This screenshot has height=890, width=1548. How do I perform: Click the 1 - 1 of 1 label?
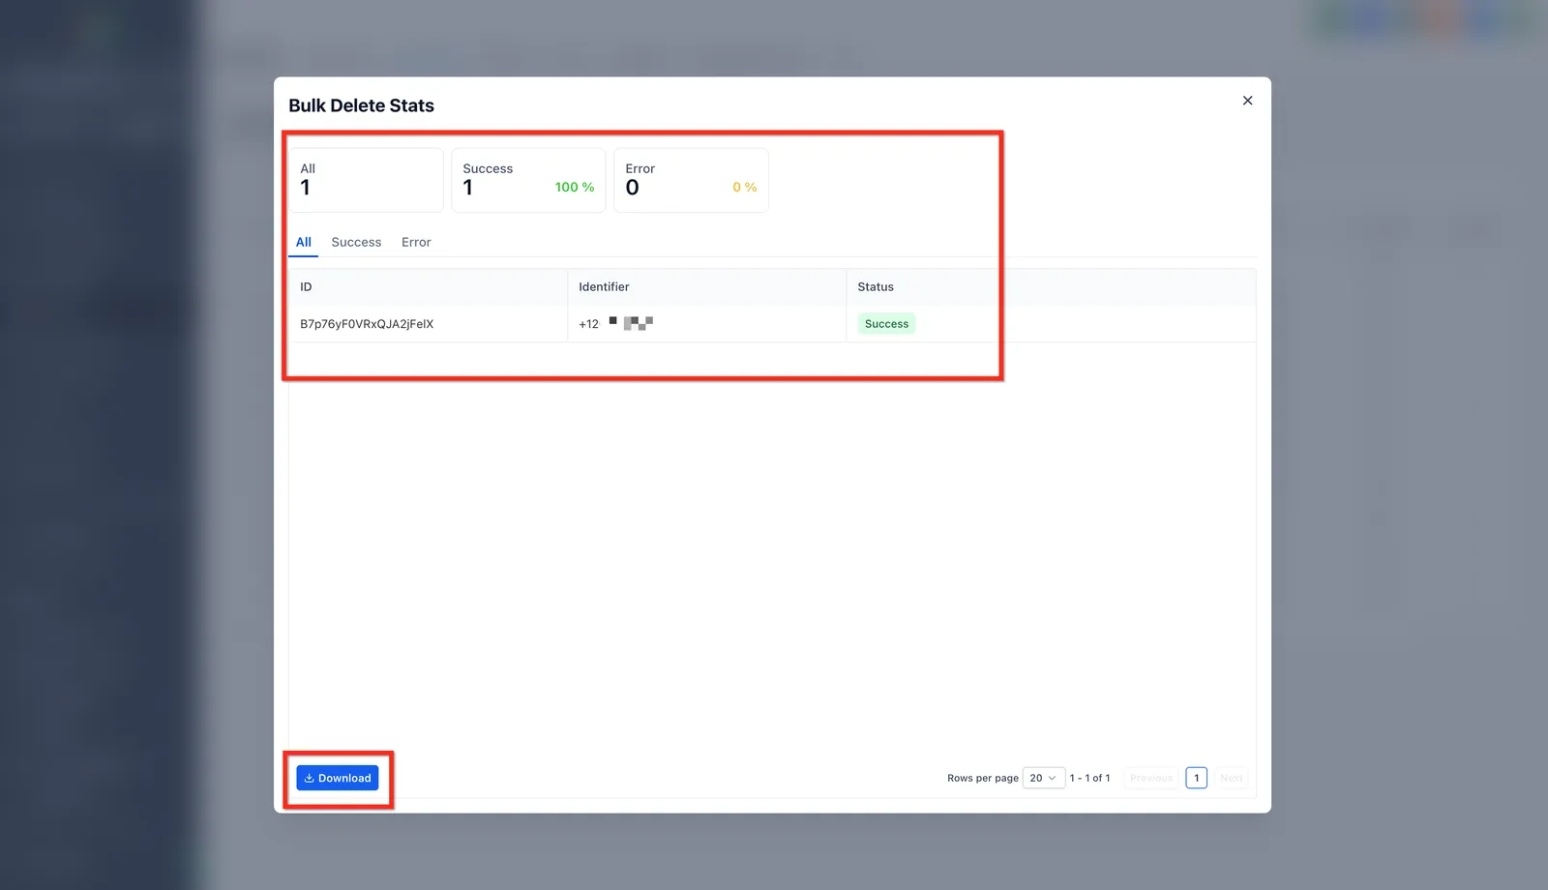1089,778
